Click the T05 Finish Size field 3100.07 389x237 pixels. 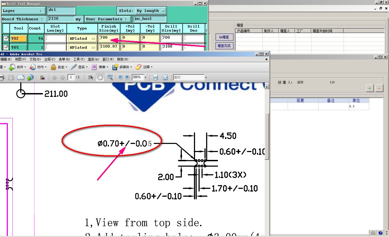point(109,47)
